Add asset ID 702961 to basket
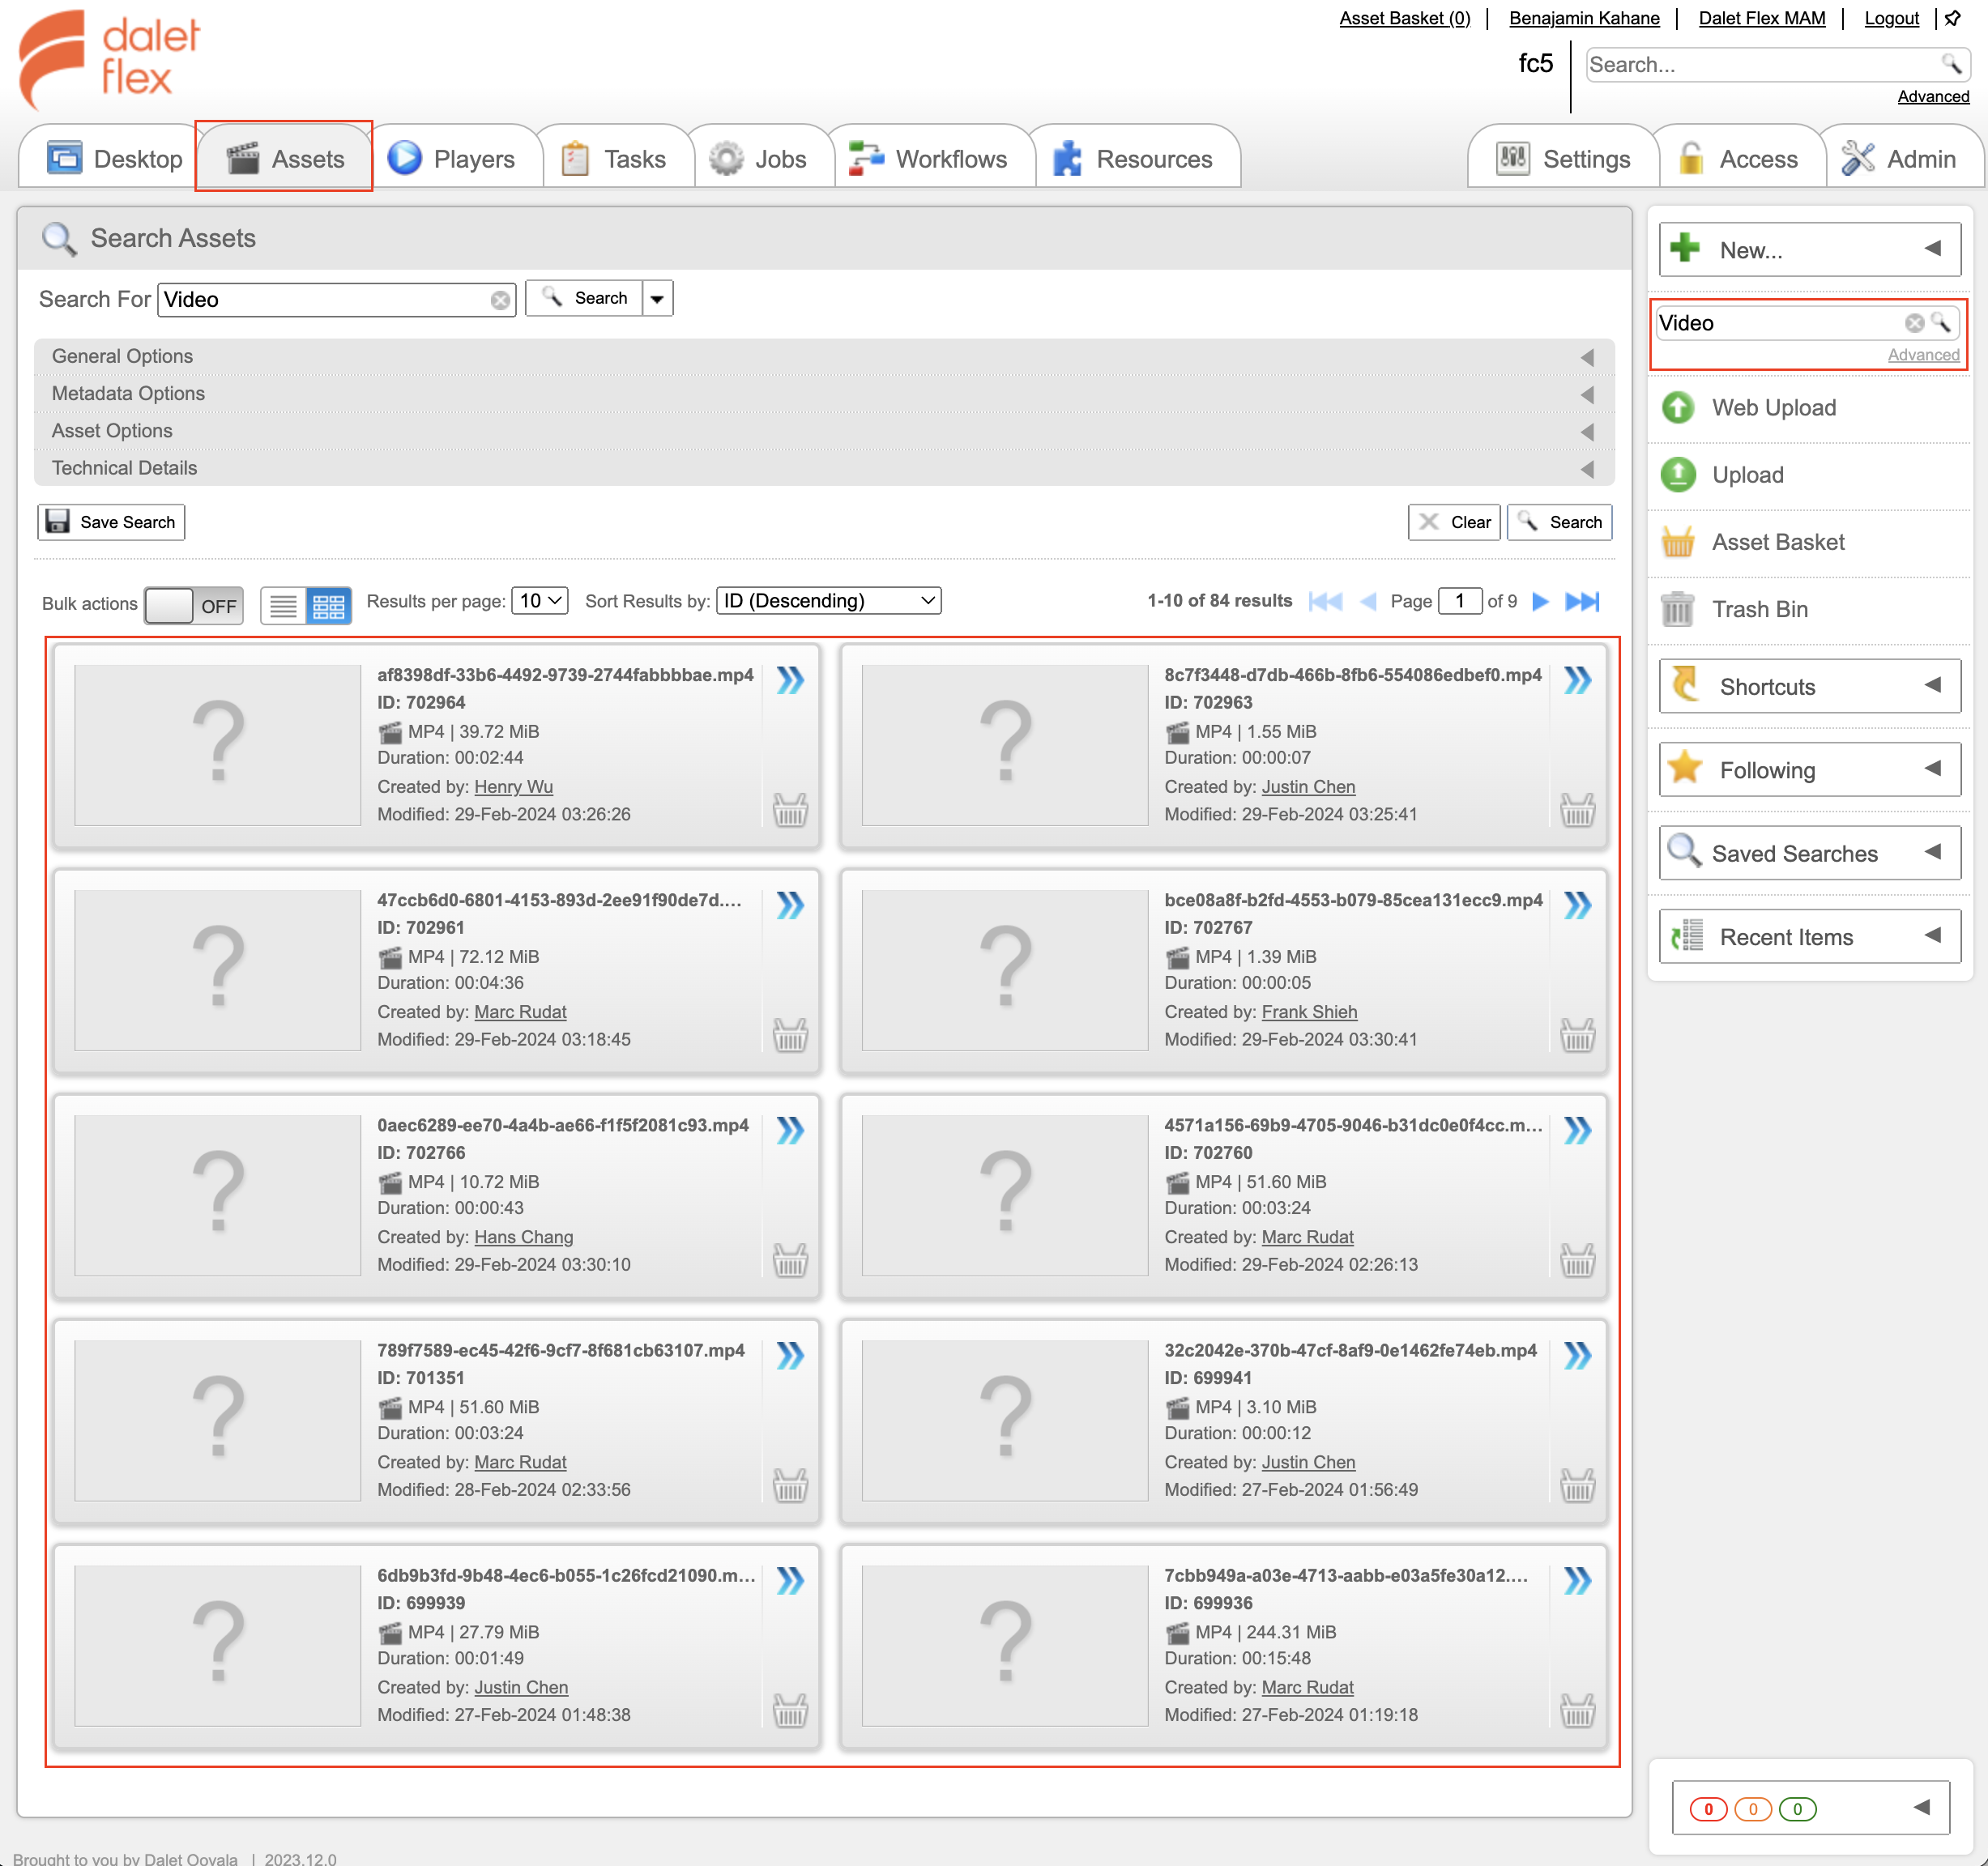Image resolution: width=1988 pixels, height=1866 pixels. (x=790, y=1034)
